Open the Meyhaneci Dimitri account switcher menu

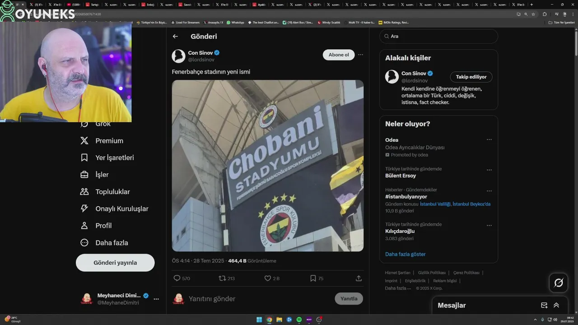coord(156,299)
